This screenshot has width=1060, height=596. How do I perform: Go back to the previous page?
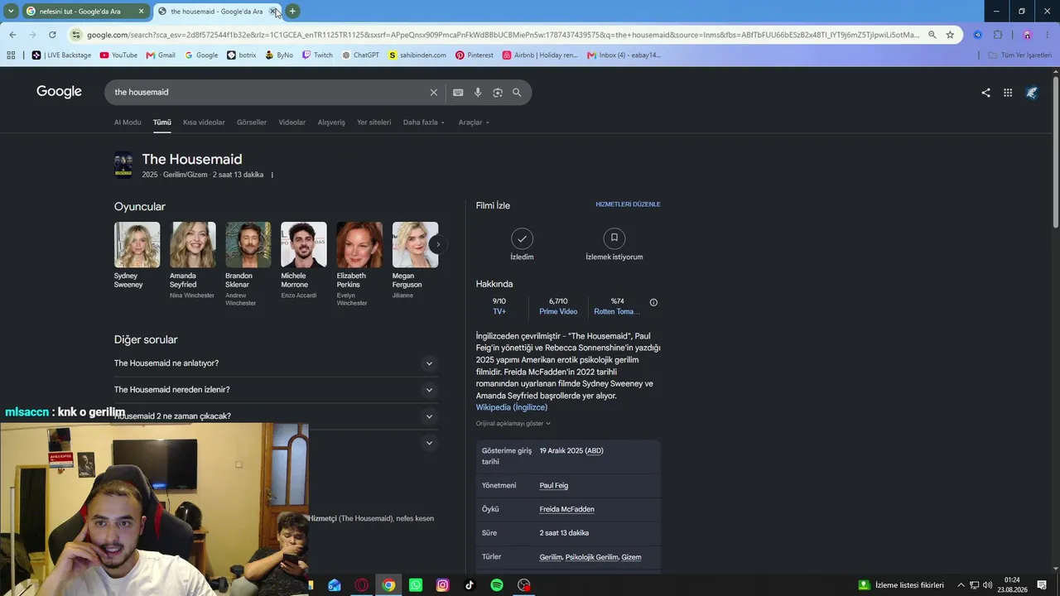[12, 35]
